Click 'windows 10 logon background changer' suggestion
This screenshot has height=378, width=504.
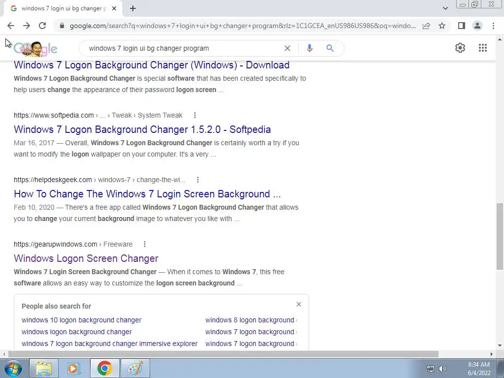coord(81,320)
